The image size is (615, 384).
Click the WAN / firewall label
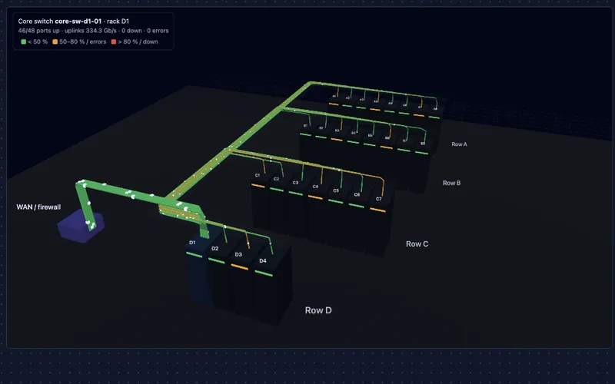click(38, 207)
